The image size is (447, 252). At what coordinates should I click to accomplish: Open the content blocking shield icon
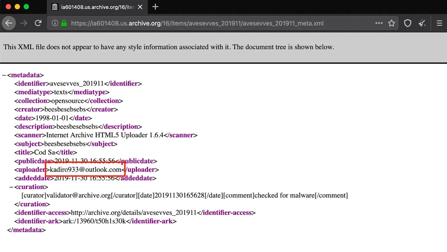pos(407,23)
